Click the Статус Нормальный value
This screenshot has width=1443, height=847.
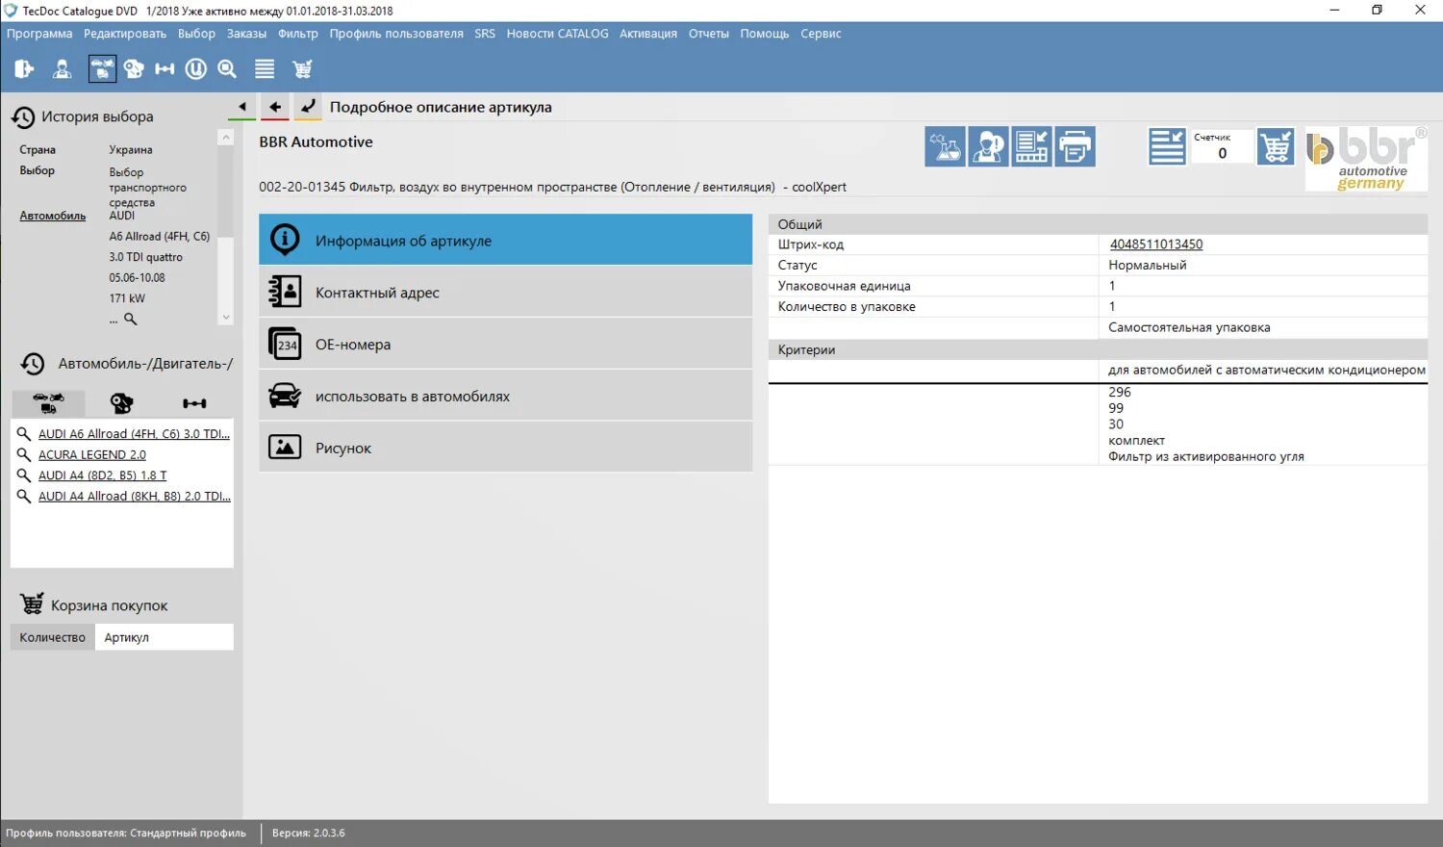[x=1147, y=265]
